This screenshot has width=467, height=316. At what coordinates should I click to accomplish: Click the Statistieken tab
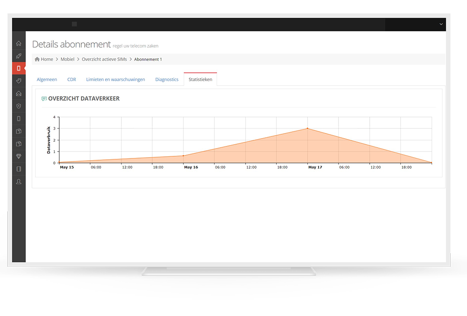click(200, 79)
